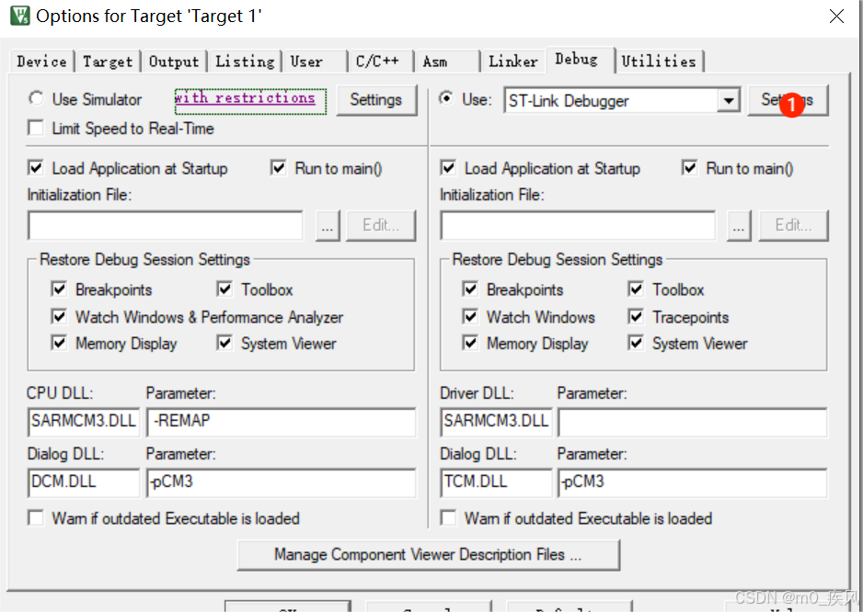The image size is (863, 612).
Task: Open ST-Link Debugger Settings button
Action: pos(788,100)
